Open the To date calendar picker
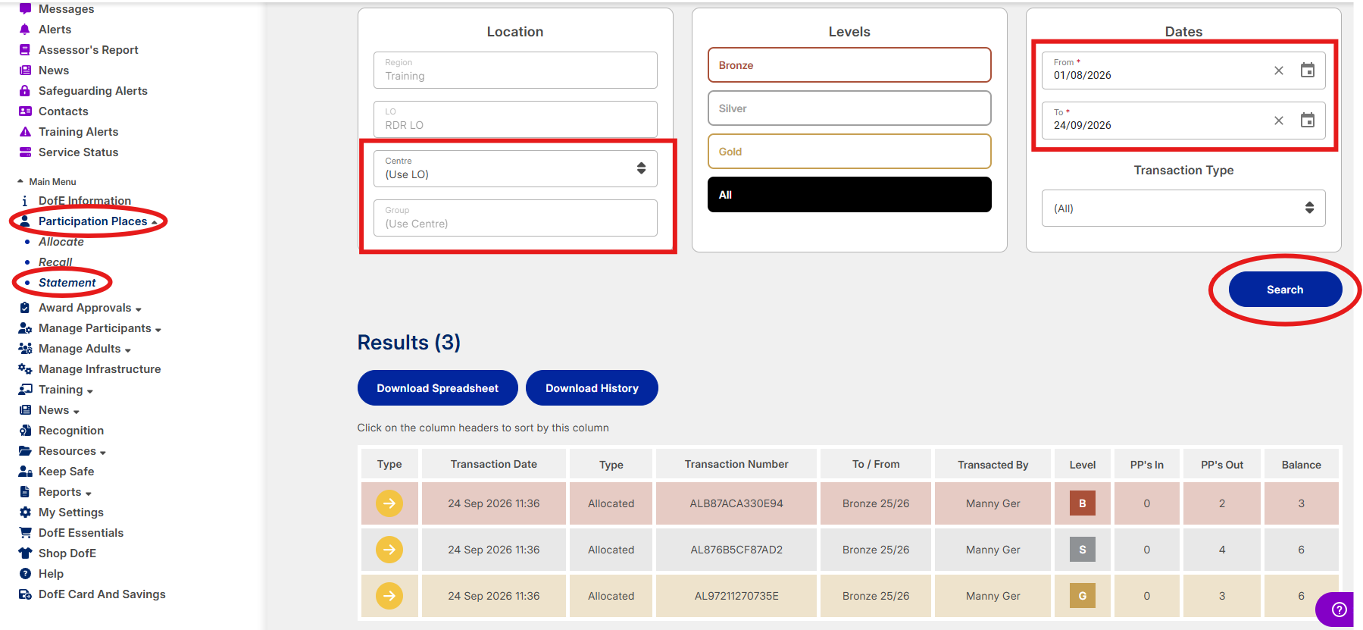 coord(1308,121)
